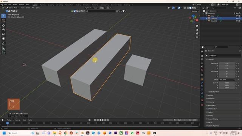Expand the Viewport Display panel
242x136 pixels.
point(213,119)
